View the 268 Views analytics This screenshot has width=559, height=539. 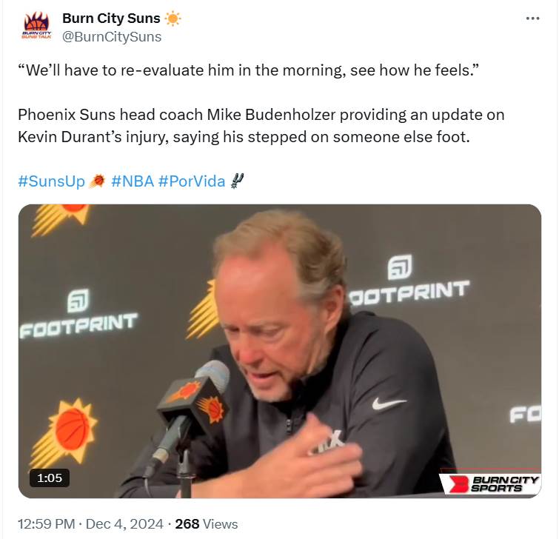(207, 524)
